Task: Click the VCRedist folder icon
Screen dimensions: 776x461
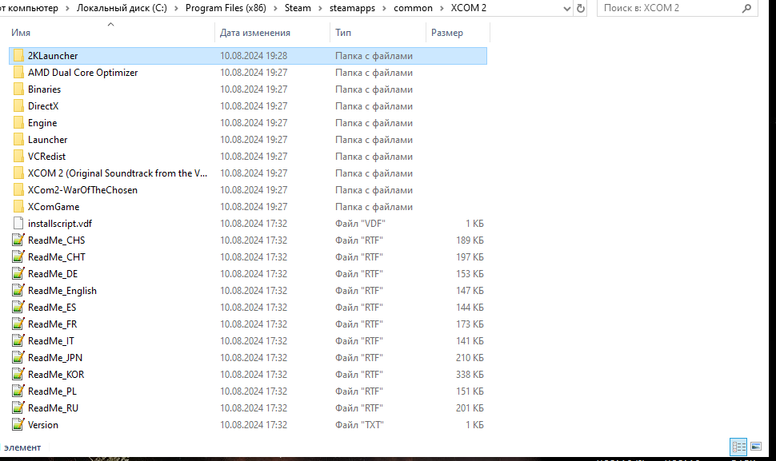Action: 18,157
